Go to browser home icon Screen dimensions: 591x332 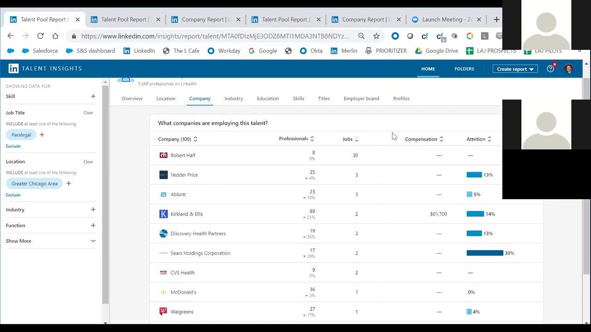click(x=55, y=36)
